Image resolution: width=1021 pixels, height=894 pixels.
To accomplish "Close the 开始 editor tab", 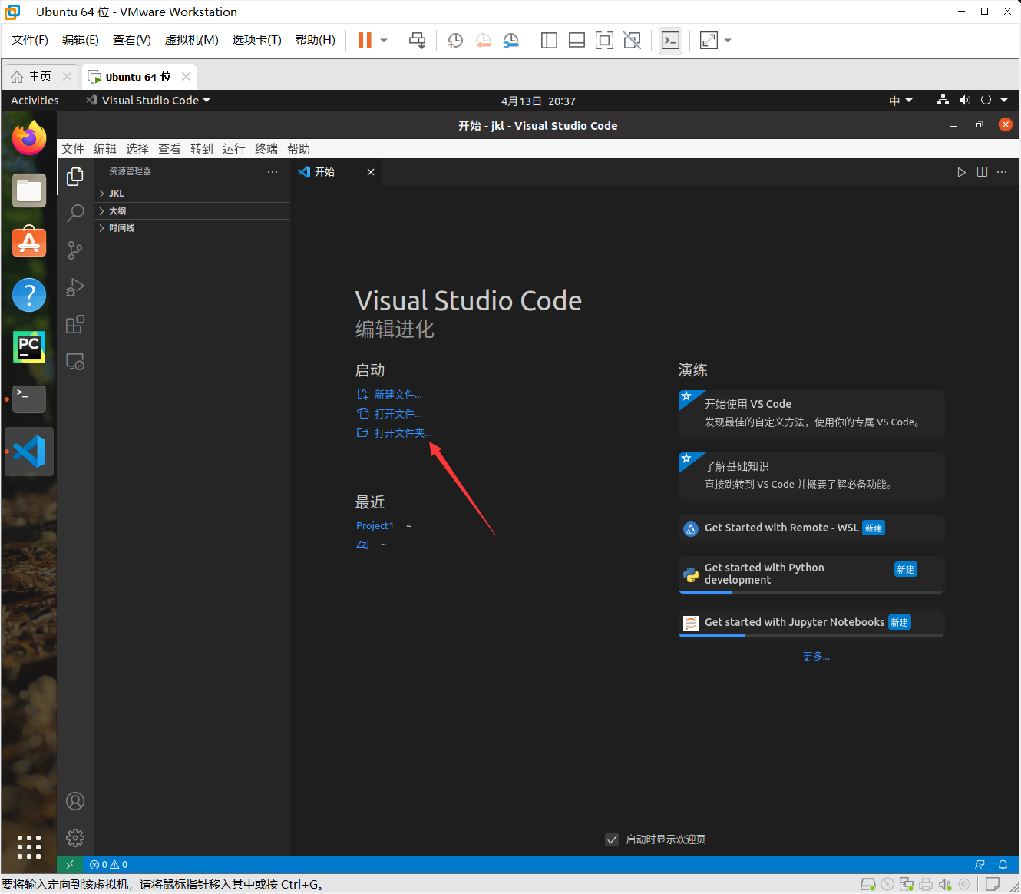I will pos(371,172).
